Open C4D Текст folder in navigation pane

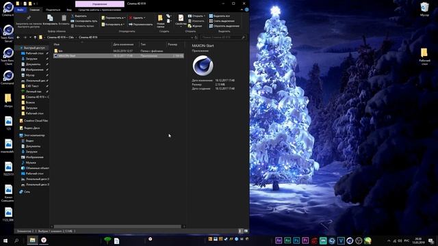(x=32, y=86)
